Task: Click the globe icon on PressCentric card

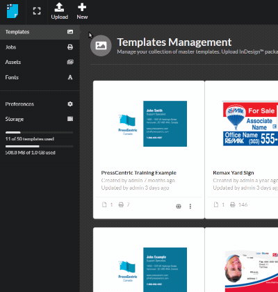Action: pyautogui.click(x=179, y=206)
